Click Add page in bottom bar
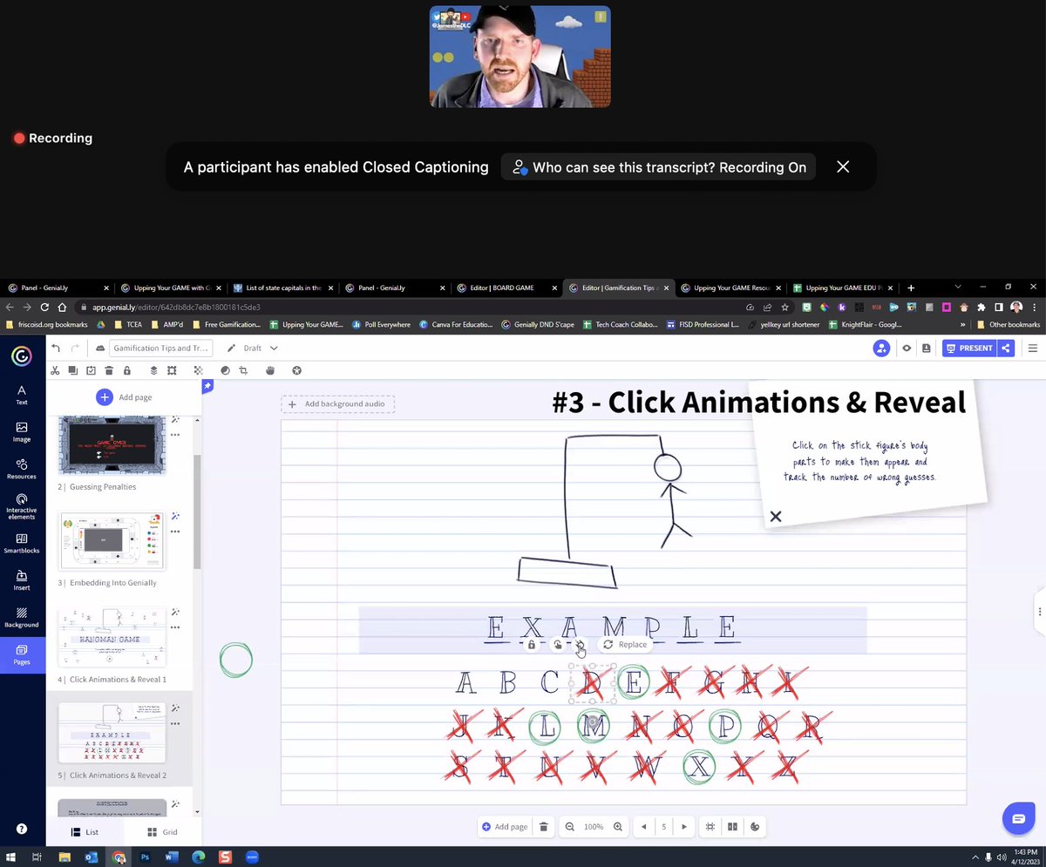The width and height of the screenshot is (1046, 867). [505, 827]
